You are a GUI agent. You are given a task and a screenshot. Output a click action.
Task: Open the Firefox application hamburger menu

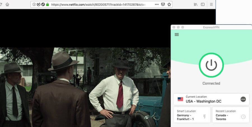[x=211, y=4]
